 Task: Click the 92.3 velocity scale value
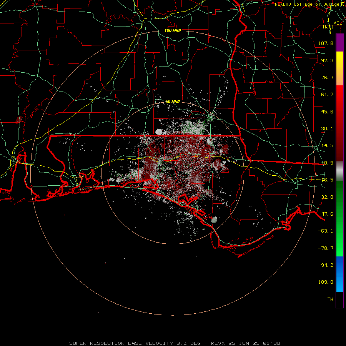pyautogui.click(x=327, y=60)
